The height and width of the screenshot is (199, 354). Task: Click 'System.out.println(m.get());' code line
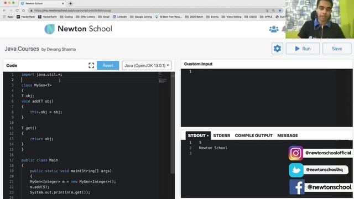[60, 192]
